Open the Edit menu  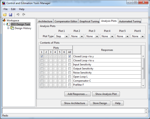[13, 9]
